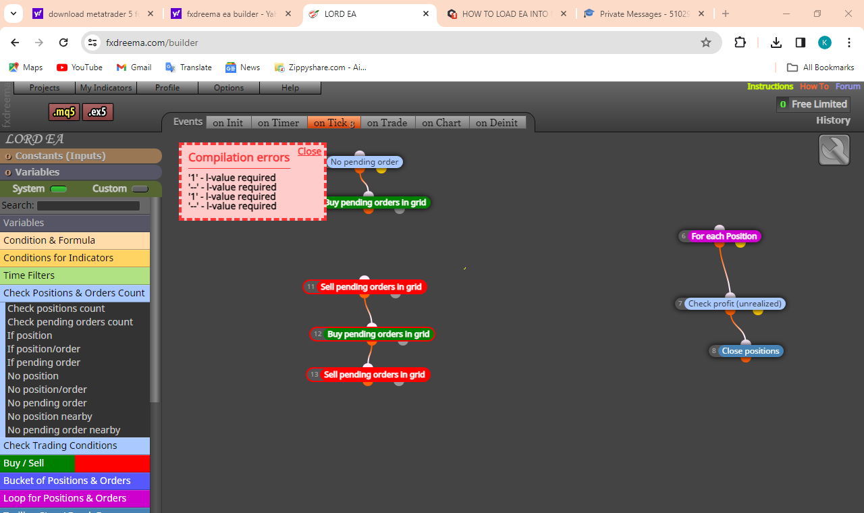Expand Check Trading Conditions category

pyautogui.click(x=75, y=446)
